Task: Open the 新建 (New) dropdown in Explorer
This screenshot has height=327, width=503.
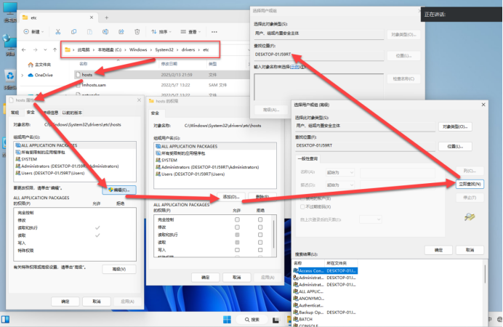Action: point(35,32)
